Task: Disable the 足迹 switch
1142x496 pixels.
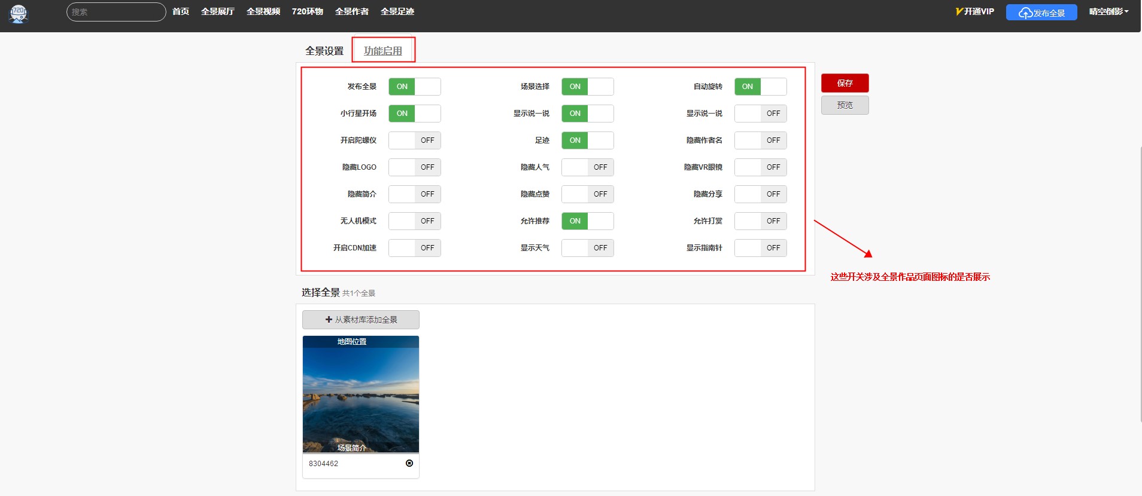Action: 588,140
